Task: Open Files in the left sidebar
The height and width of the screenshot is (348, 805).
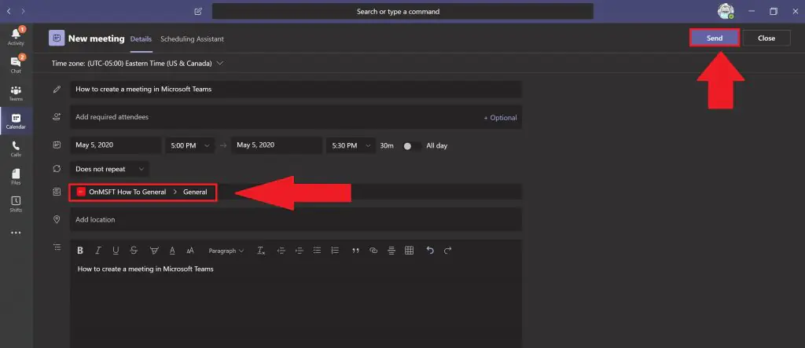Action: click(x=16, y=176)
